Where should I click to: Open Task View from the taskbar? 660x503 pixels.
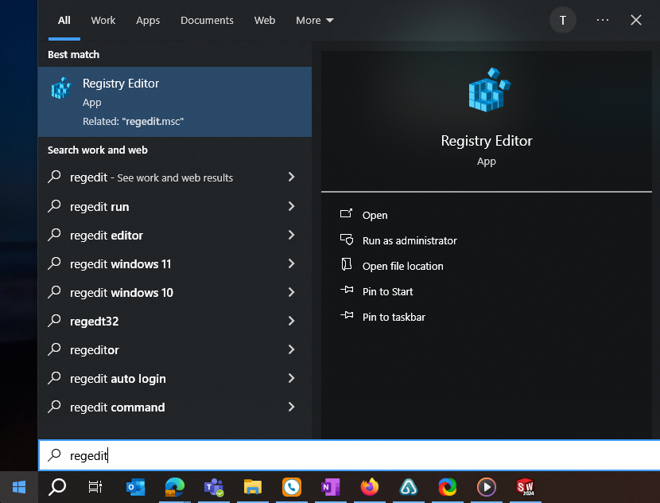[x=95, y=487]
